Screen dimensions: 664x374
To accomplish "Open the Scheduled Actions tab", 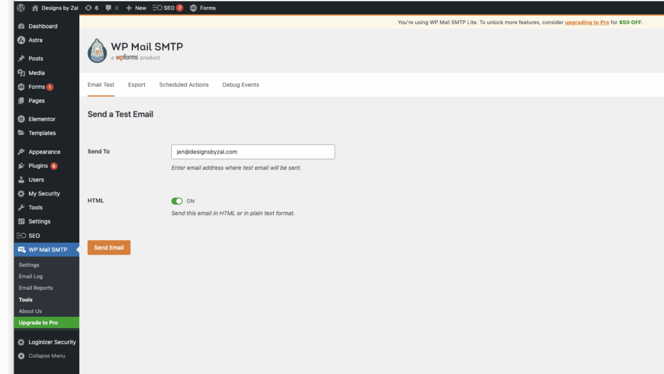I will point(184,85).
